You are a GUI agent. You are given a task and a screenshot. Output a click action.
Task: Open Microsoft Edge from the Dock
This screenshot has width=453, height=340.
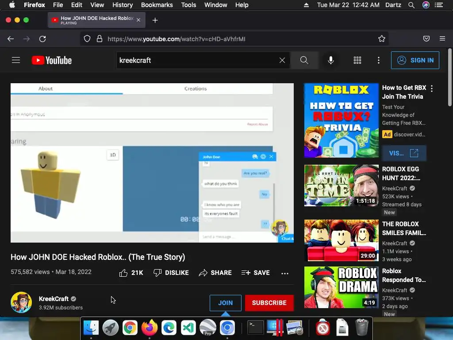tap(169, 328)
